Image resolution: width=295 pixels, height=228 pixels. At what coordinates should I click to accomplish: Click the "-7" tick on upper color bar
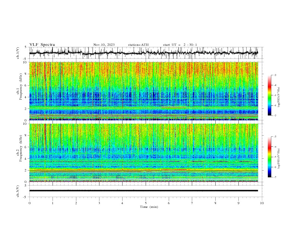(x=275, y=115)
